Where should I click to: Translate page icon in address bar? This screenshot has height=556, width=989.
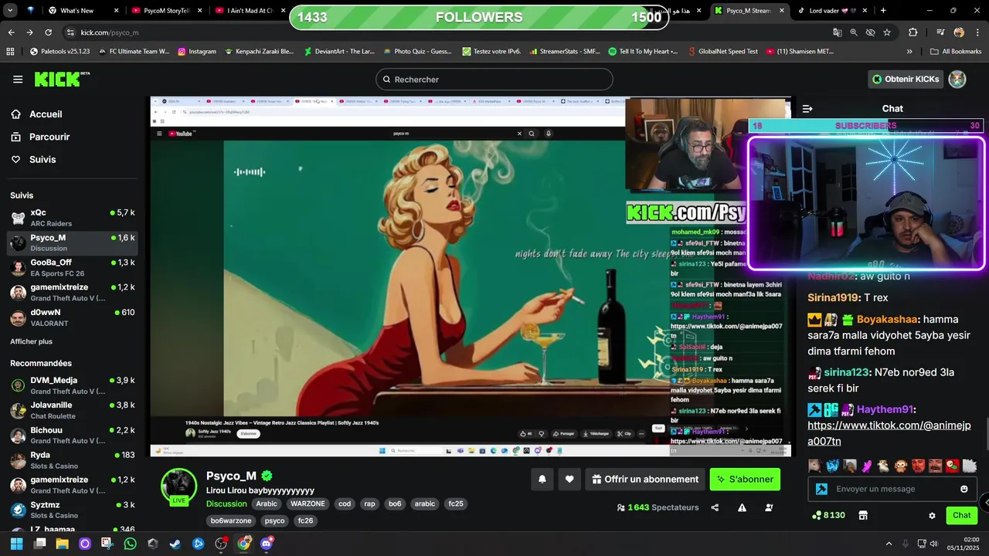(x=838, y=32)
